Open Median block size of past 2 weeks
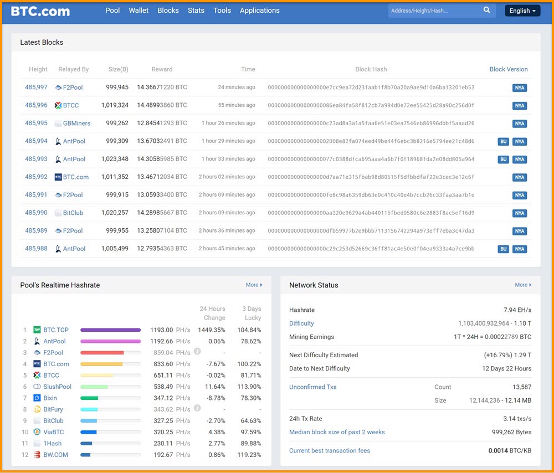This screenshot has width=554, height=473. (337, 432)
